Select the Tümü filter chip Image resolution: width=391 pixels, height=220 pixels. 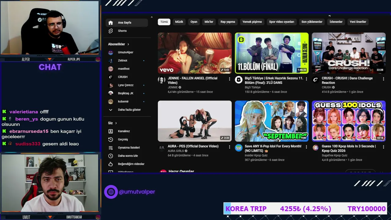tap(164, 22)
